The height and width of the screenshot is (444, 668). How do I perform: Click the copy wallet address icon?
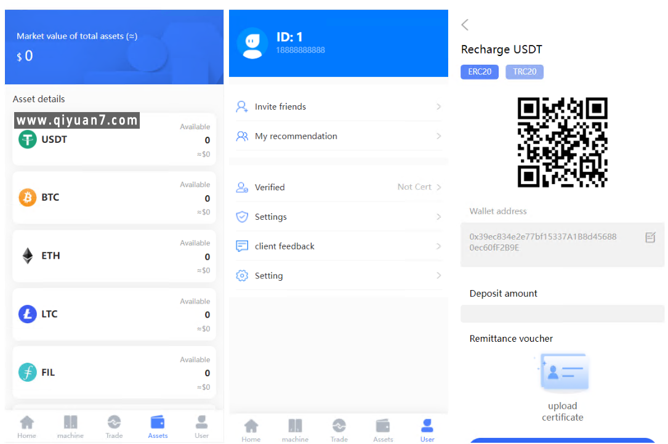point(650,237)
